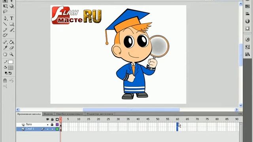Click stage scroll right arrow
Viewport: 253px width, 142px height.
point(237,110)
